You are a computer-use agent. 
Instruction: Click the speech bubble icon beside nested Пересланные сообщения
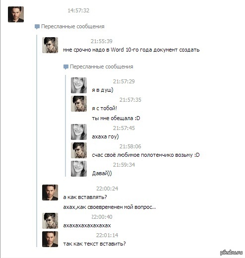coord(66,67)
